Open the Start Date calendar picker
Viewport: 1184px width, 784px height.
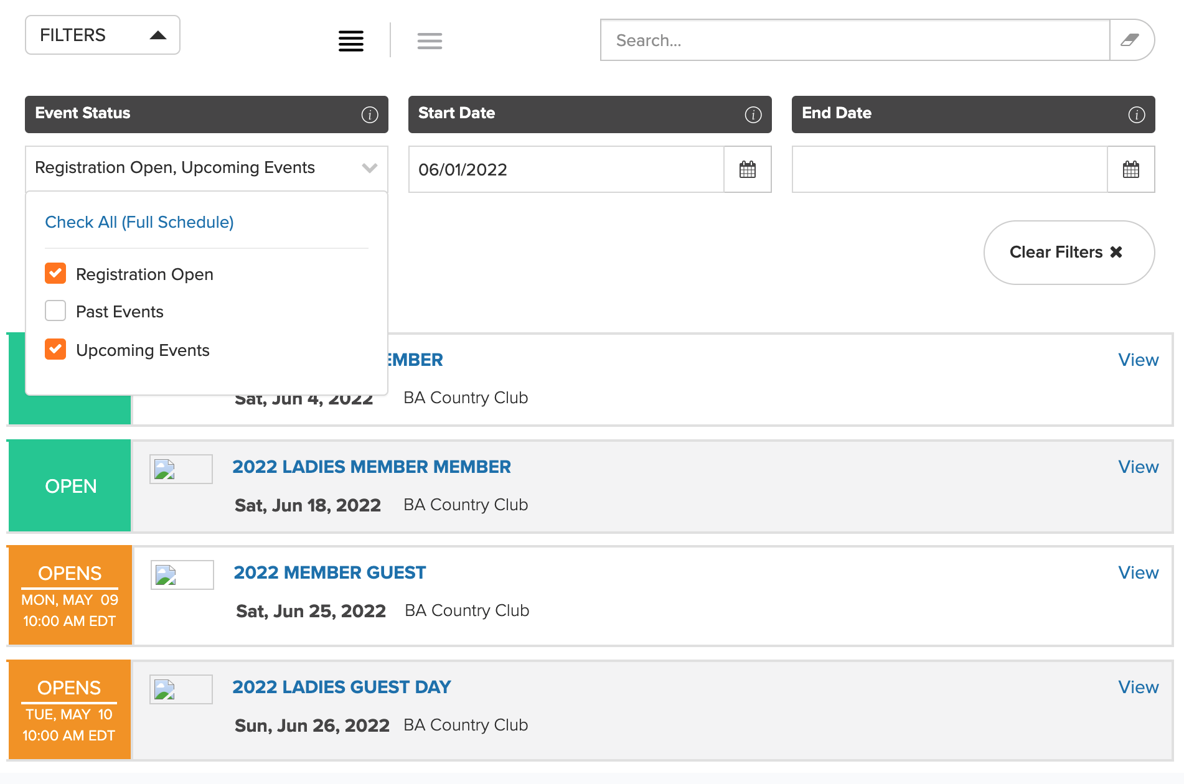point(748,169)
